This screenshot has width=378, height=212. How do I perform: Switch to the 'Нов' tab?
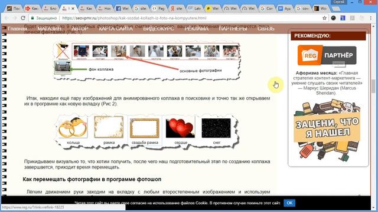coord(105,8)
